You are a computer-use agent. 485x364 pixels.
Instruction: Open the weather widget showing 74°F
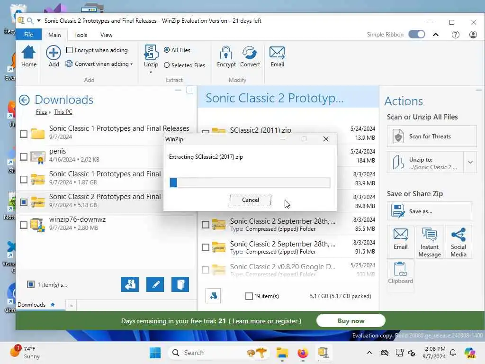[26, 352]
